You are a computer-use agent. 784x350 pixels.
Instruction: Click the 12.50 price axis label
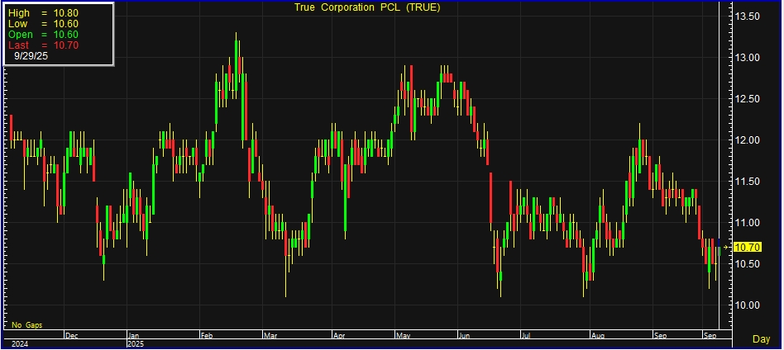pyautogui.click(x=747, y=99)
